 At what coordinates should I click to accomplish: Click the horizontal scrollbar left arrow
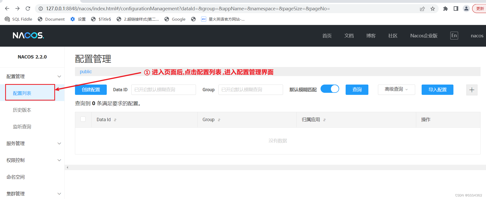point(67,168)
